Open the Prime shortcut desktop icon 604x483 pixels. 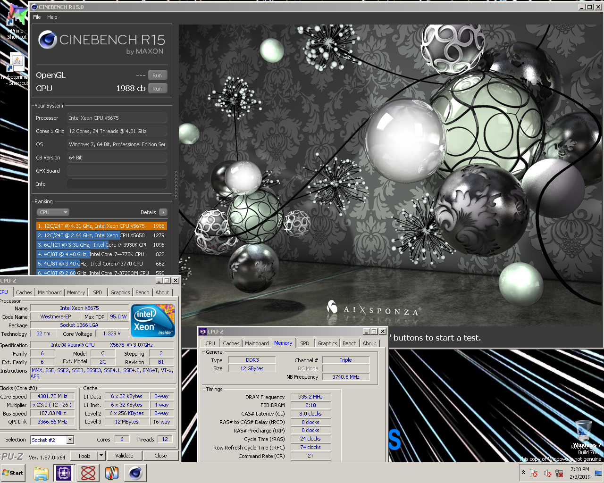pyautogui.click(x=17, y=22)
